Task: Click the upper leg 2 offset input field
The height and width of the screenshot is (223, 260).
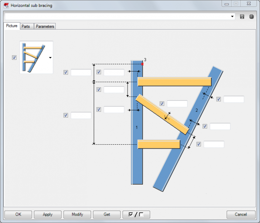Action: (x=234, y=99)
